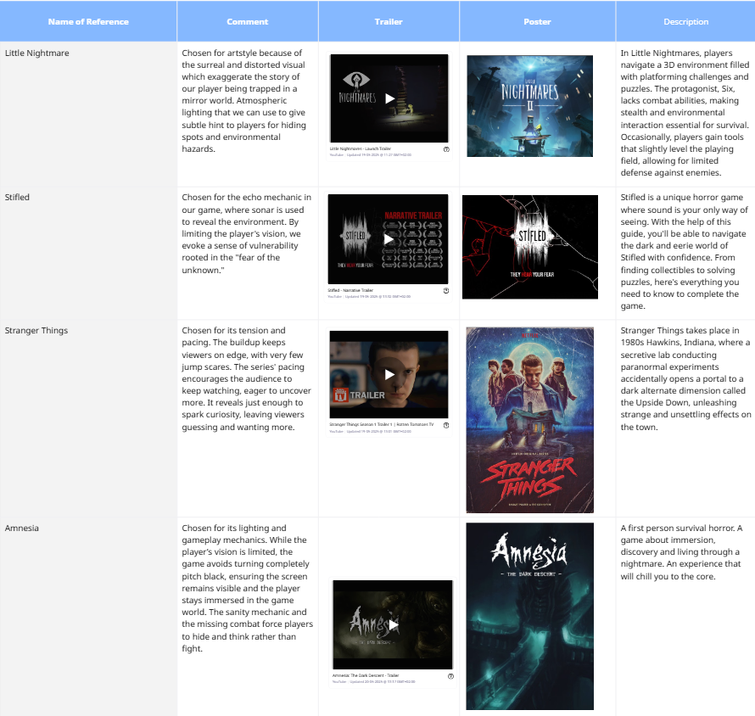Click the Description column header
The height and width of the screenshot is (716, 755).
pyautogui.click(x=685, y=22)
